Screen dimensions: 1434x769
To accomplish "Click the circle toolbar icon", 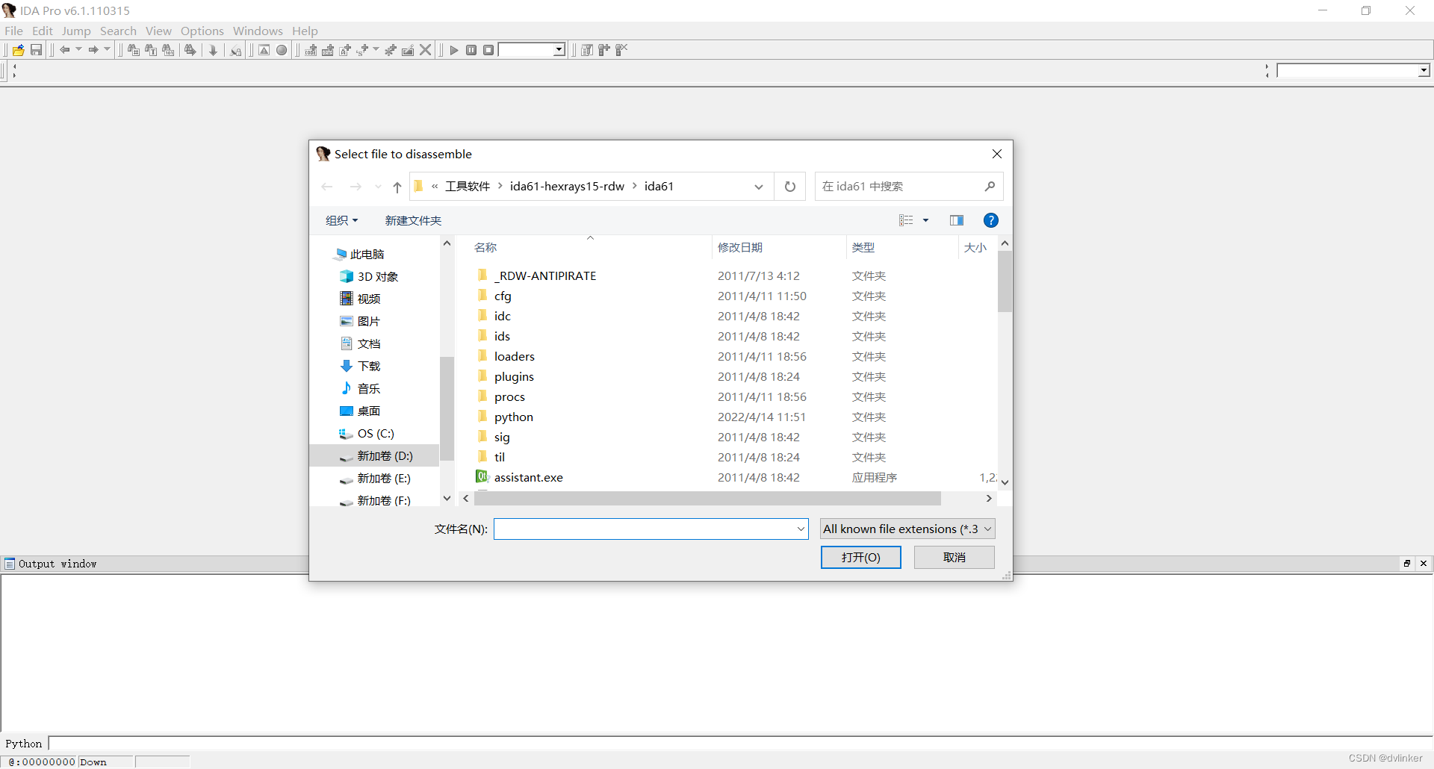I will (282, 50).
